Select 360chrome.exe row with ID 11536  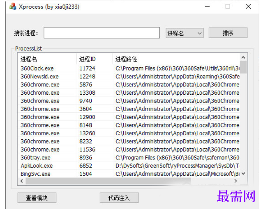[129, 150]
